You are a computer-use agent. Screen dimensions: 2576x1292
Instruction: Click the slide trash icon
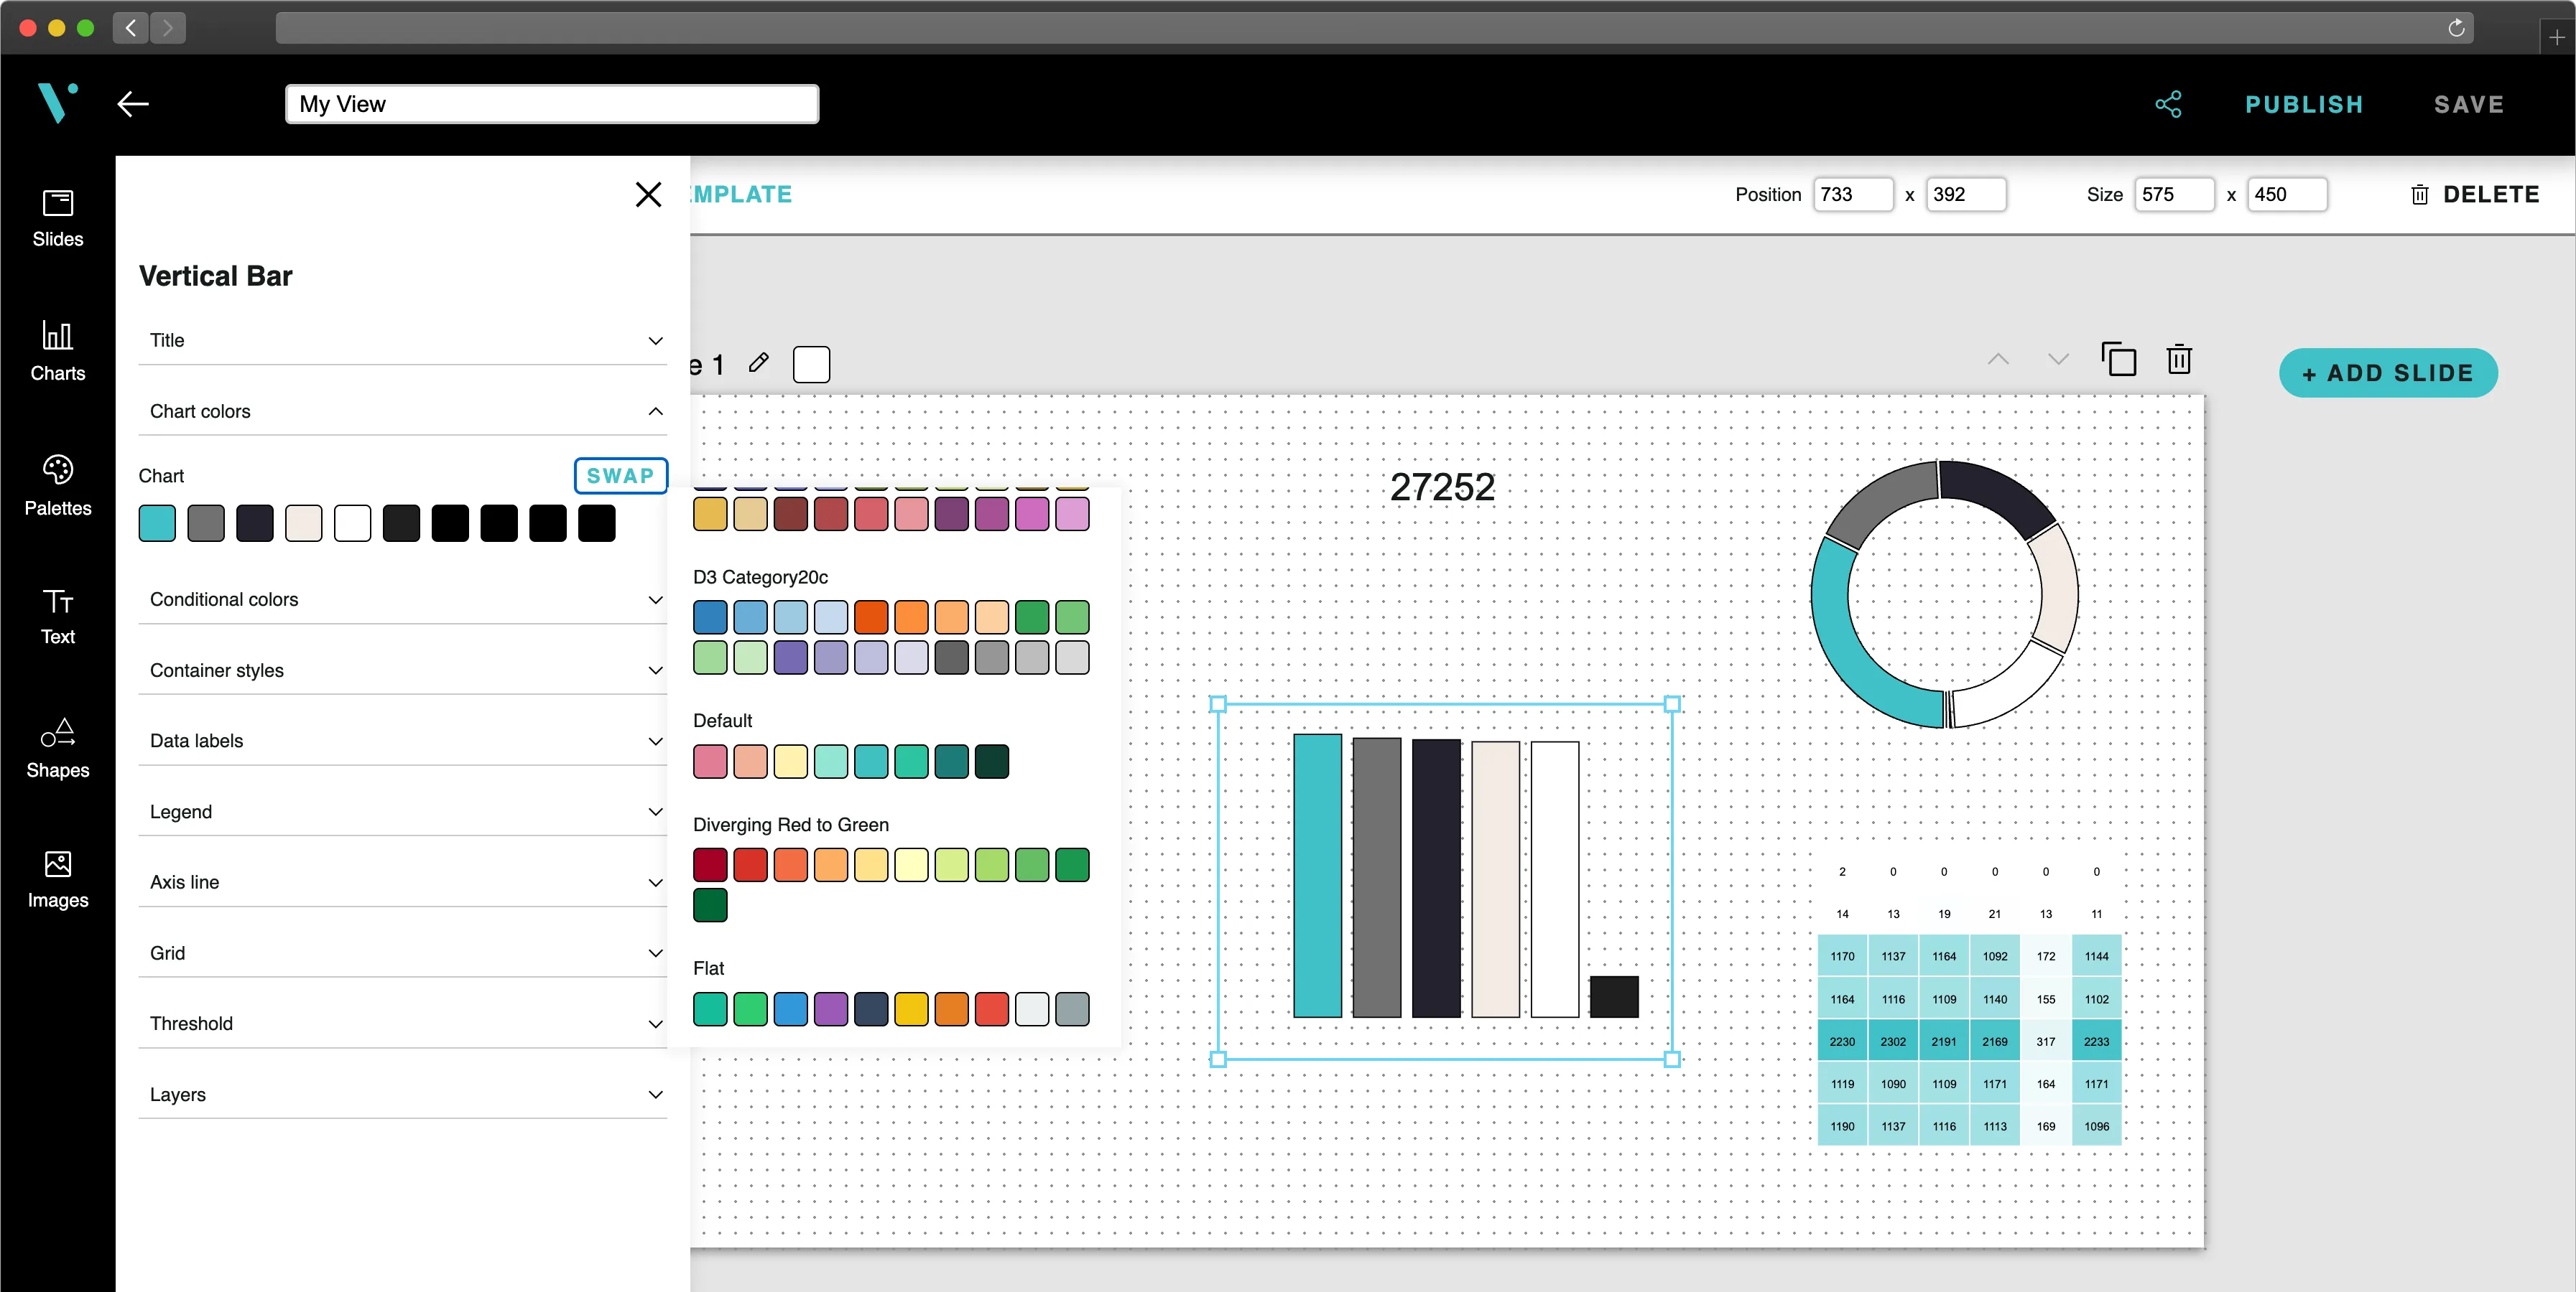coord(2179,359)
